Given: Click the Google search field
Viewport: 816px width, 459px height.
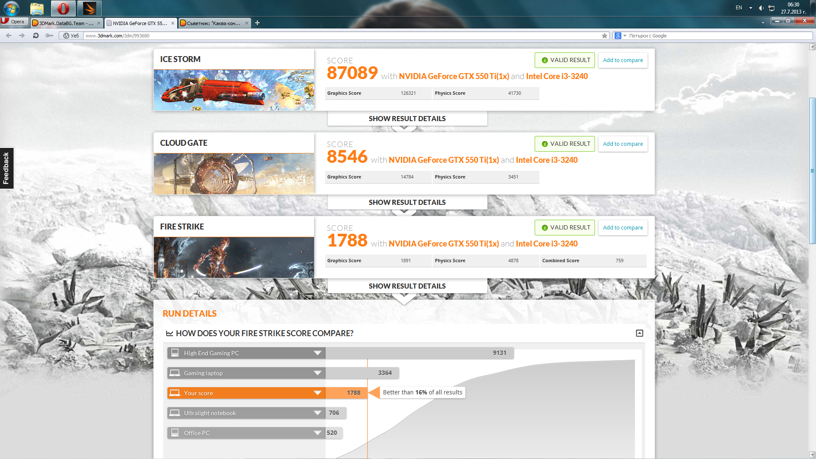Looking at the screenshot, I should [x=720, y=36].
